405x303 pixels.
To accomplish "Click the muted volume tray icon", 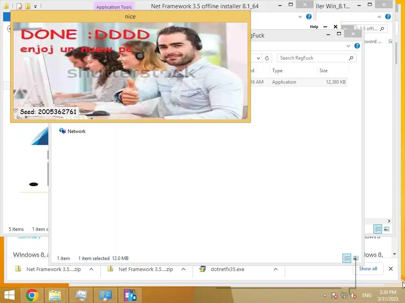I will tap(354, 296).
